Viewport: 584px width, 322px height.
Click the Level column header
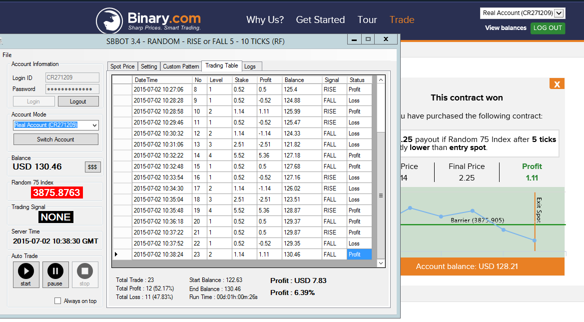click(x=220, y=80)
